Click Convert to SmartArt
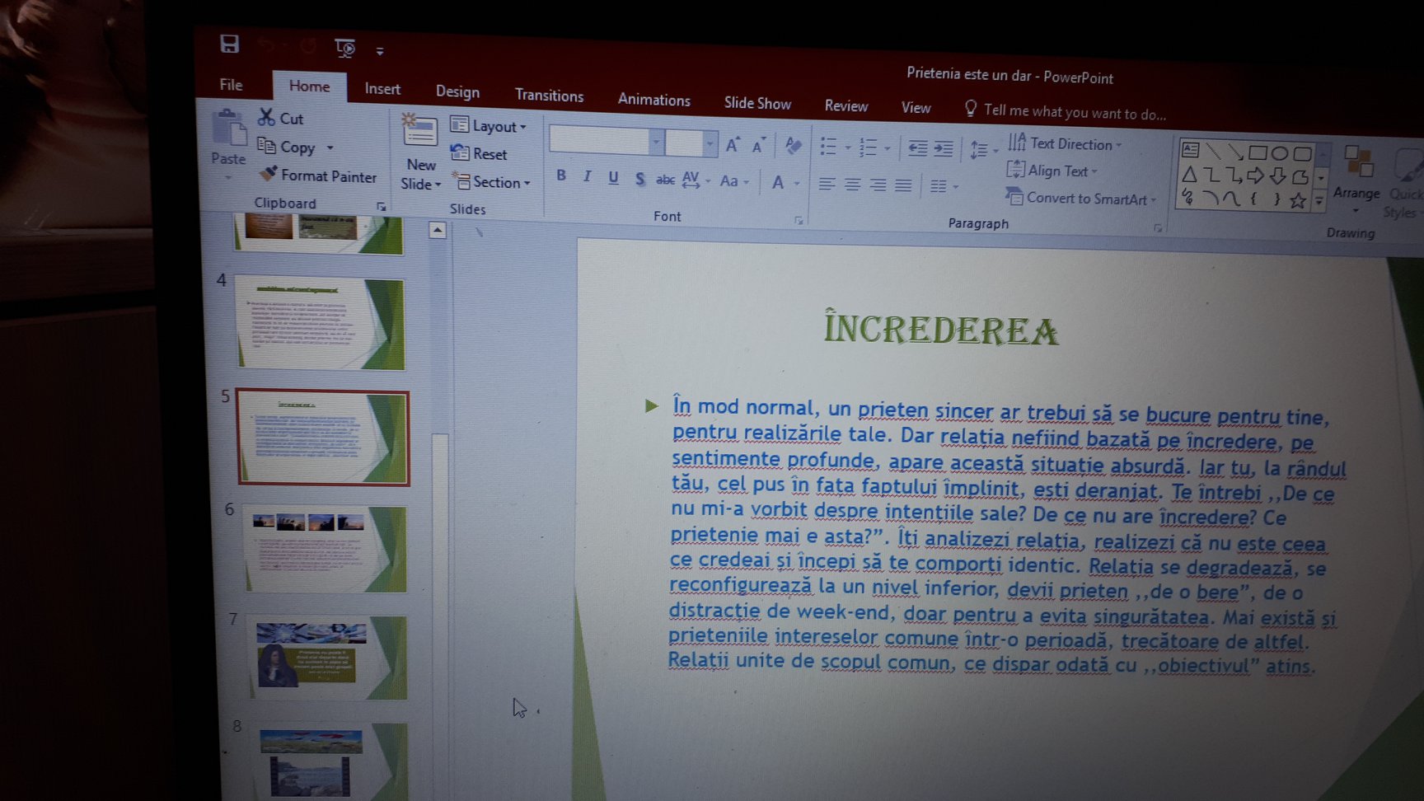The width and height of the screenshot is (1424, 801). click(x=1080, y=198)
